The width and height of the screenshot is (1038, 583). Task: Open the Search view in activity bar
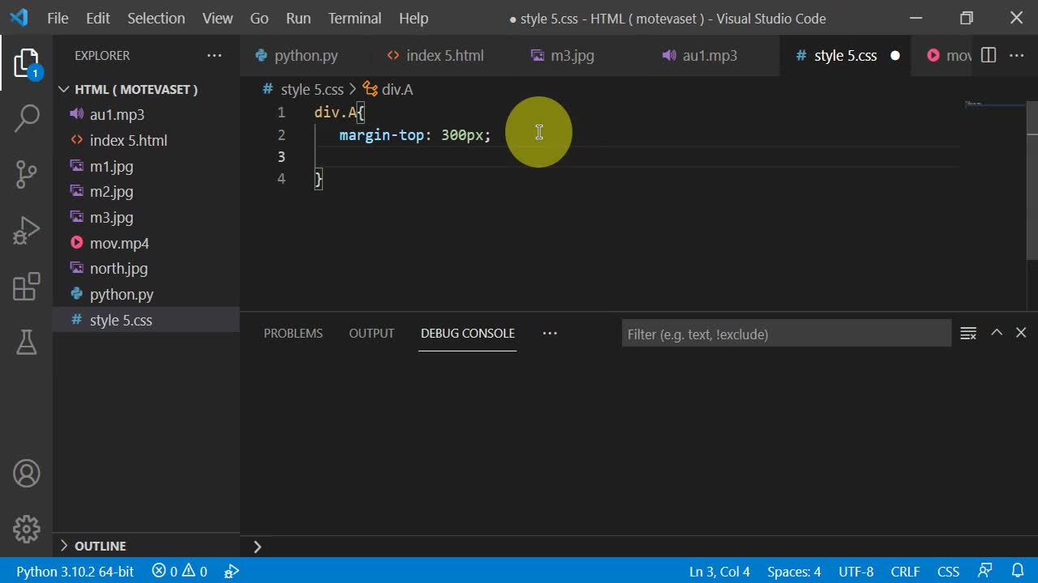27,118
